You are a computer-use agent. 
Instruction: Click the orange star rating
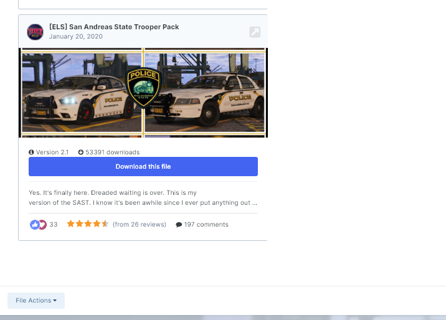[x=88, y=224]
